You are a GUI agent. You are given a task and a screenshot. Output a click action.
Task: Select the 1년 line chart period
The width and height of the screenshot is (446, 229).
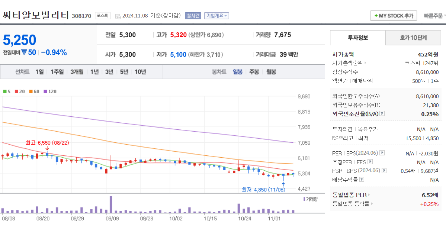point(94,72)
